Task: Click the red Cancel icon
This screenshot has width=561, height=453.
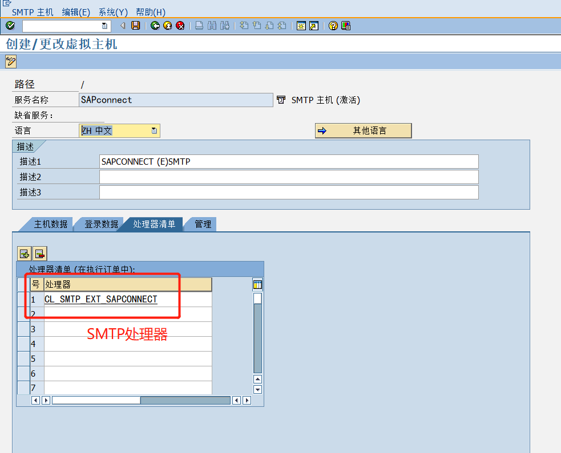Action: [x=179, y=26]
